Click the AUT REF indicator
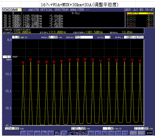Screen dimensions: 155x137 (105, 133)
